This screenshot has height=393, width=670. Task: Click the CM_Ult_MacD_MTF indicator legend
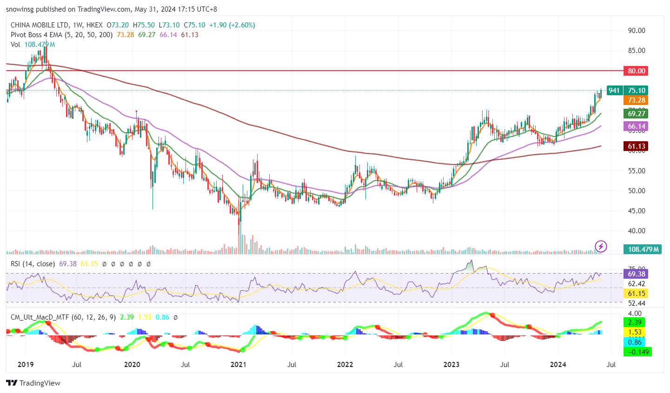(x=63, y=317)
